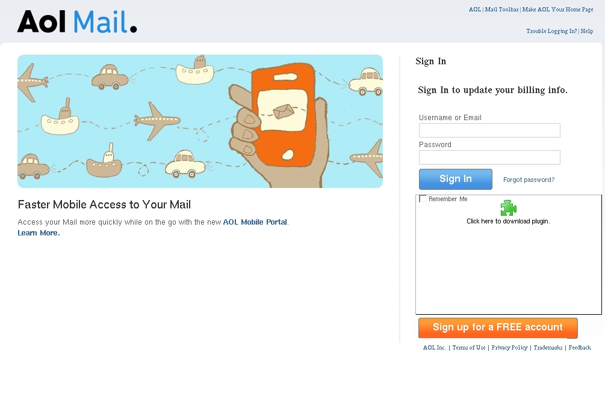605x397 pixels.
Task: Open the Mail Toolbar link
Action: (501, 9)
